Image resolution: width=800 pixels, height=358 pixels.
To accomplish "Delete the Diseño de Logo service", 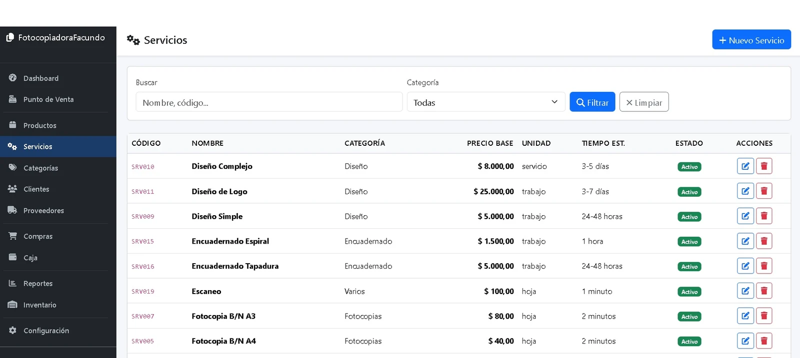I will (764, 191).
